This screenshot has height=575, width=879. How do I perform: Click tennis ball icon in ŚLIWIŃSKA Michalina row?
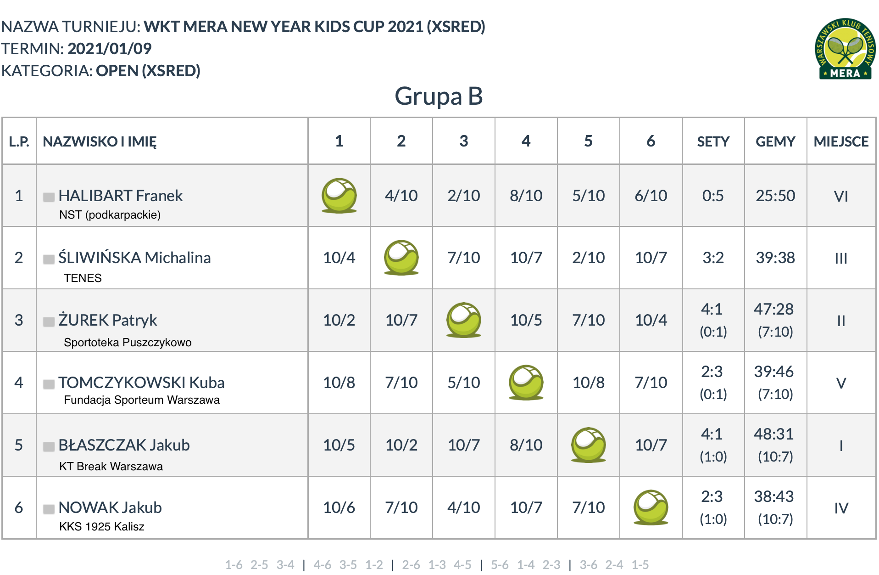point(401,258)
